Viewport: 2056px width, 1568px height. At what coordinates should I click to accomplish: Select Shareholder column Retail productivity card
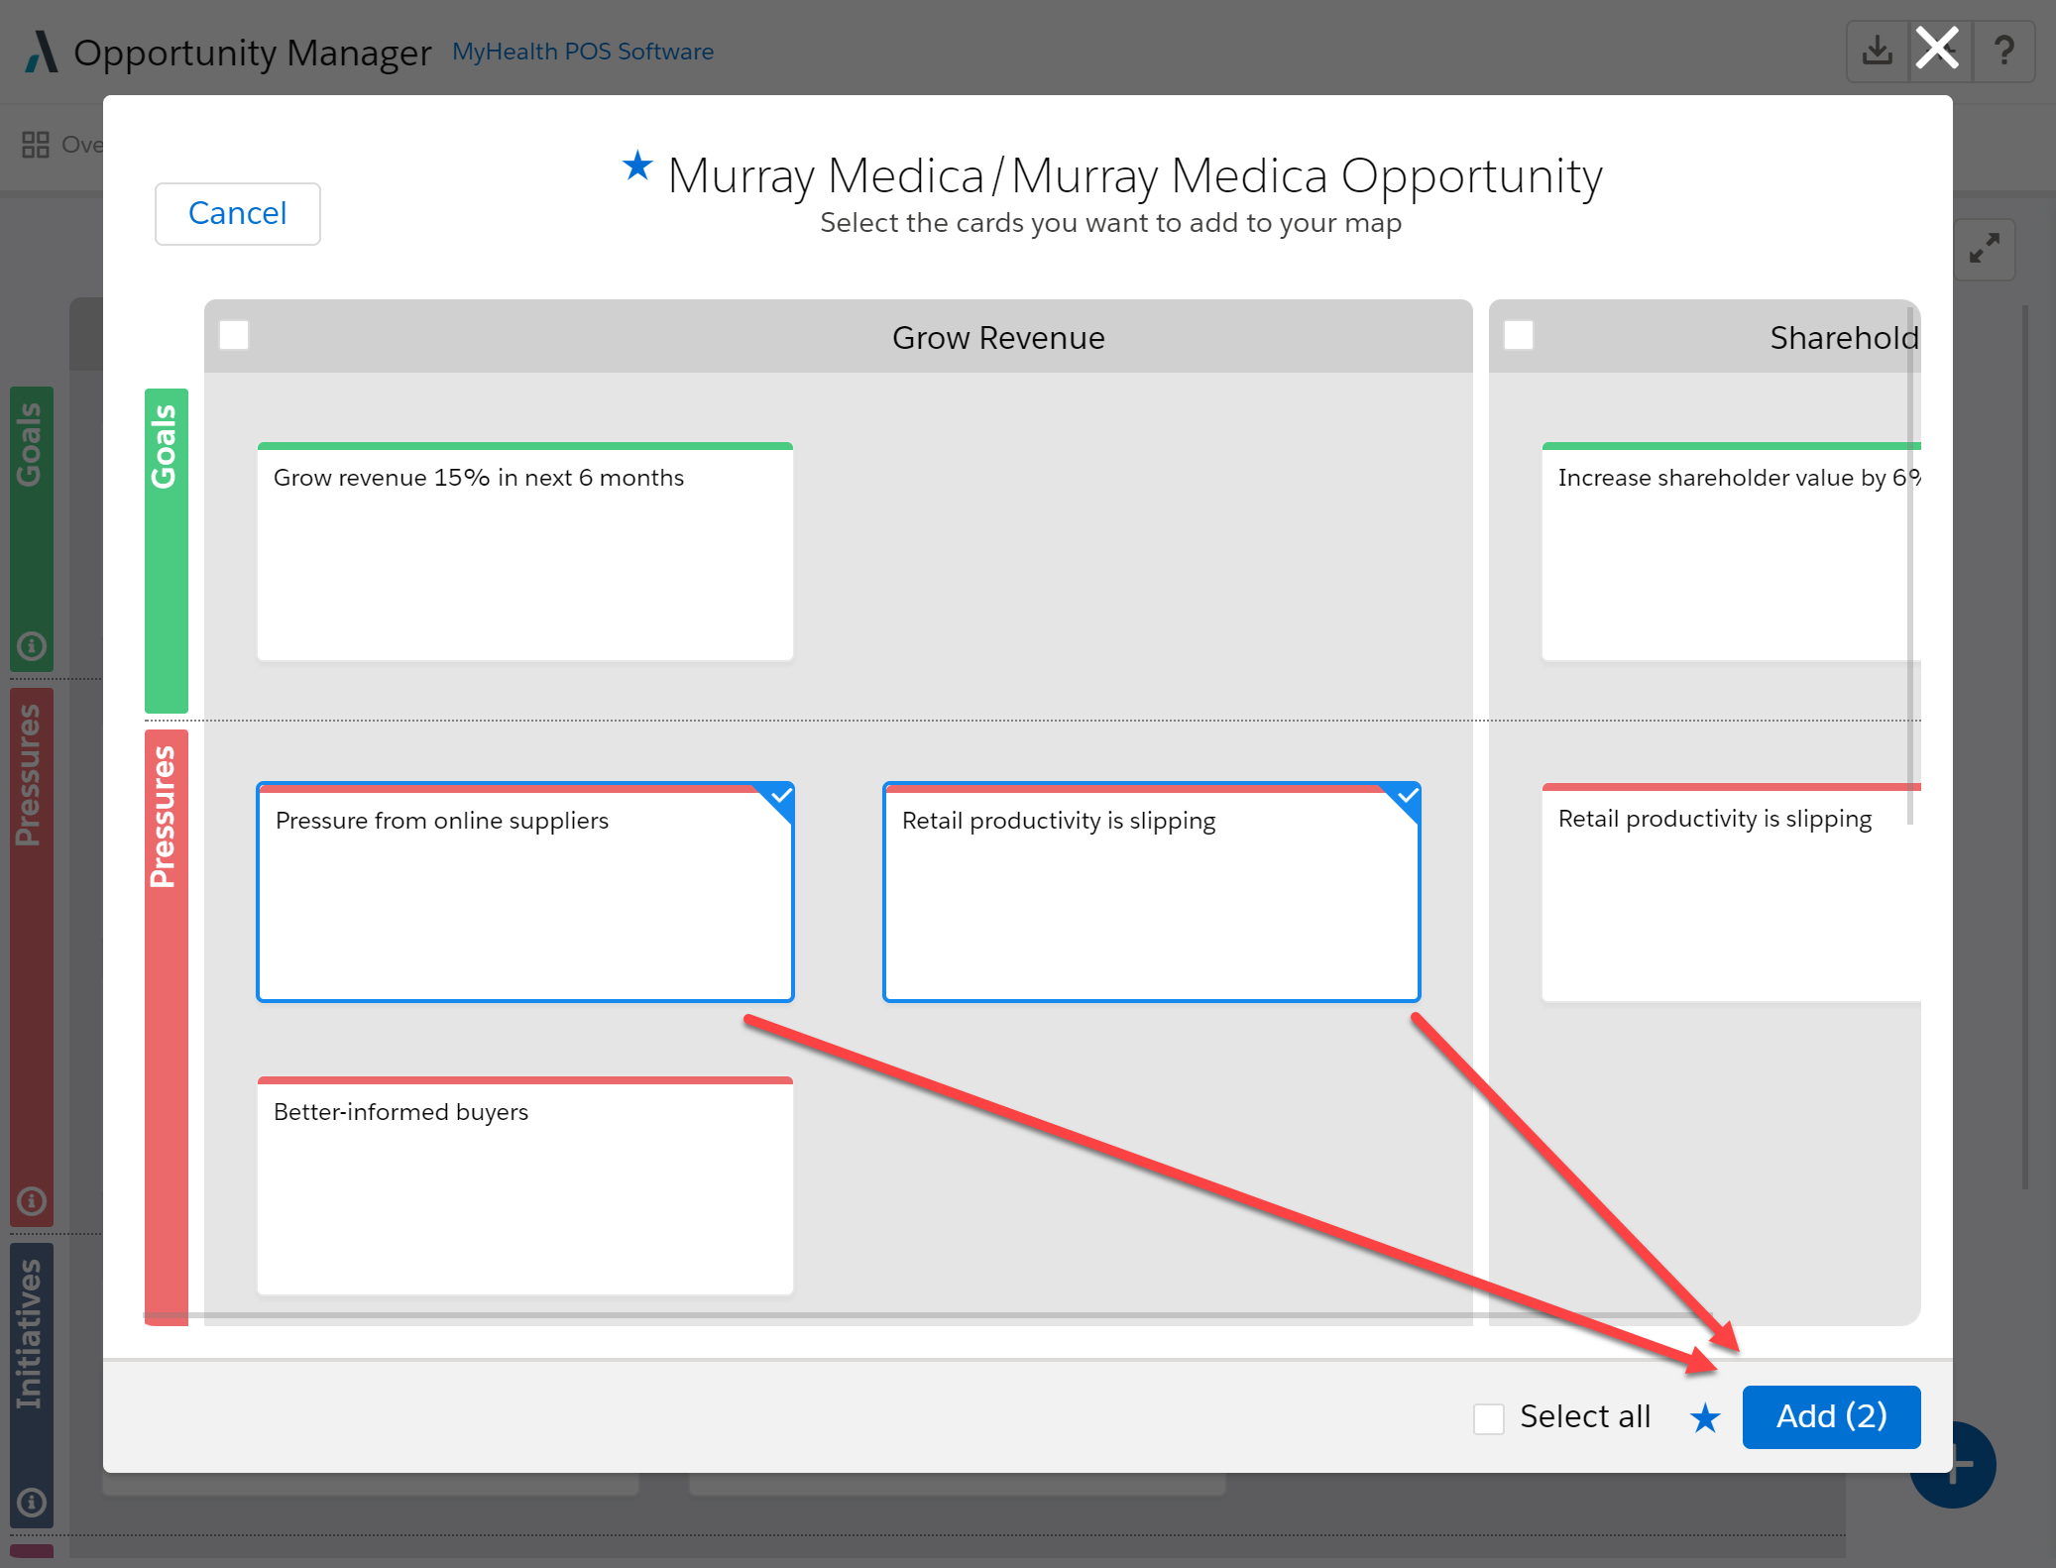[1731, 892]
